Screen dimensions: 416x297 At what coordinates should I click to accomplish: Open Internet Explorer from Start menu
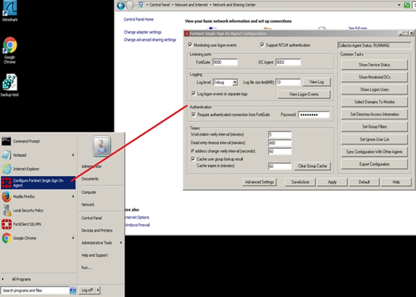tap(38, 169)
